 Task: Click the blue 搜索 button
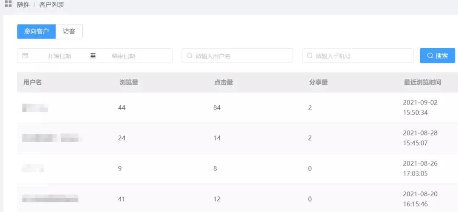pyautogui.click(x=437, y=55)
